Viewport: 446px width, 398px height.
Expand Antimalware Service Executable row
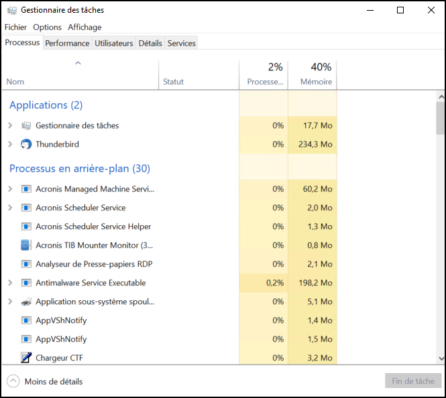(10, 283)
